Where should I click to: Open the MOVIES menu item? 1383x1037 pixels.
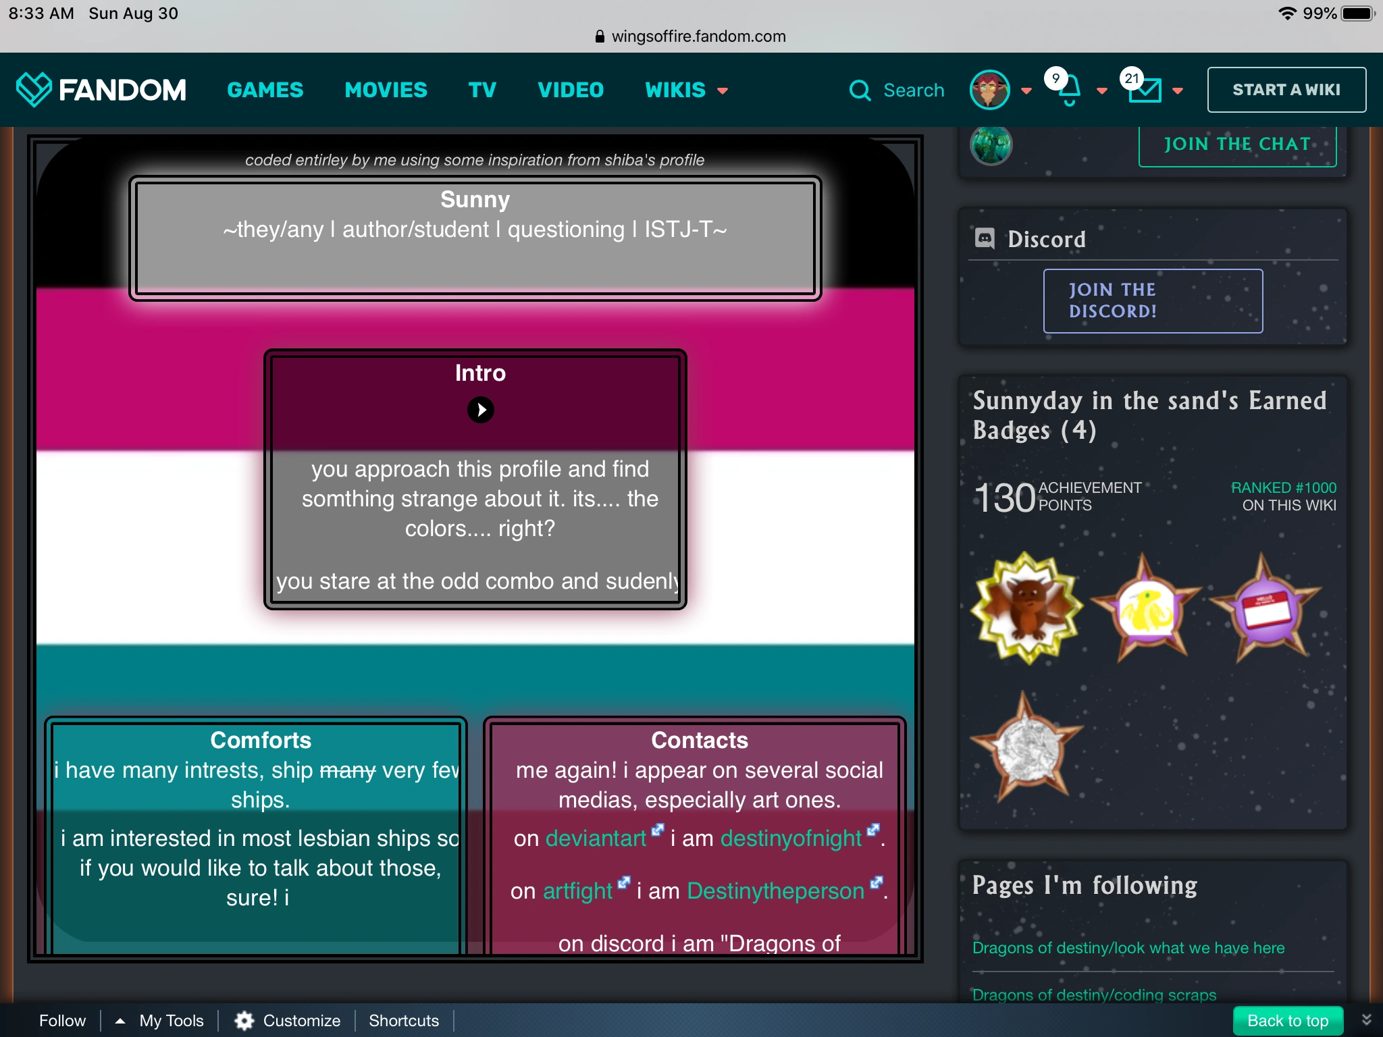[386, 90]
